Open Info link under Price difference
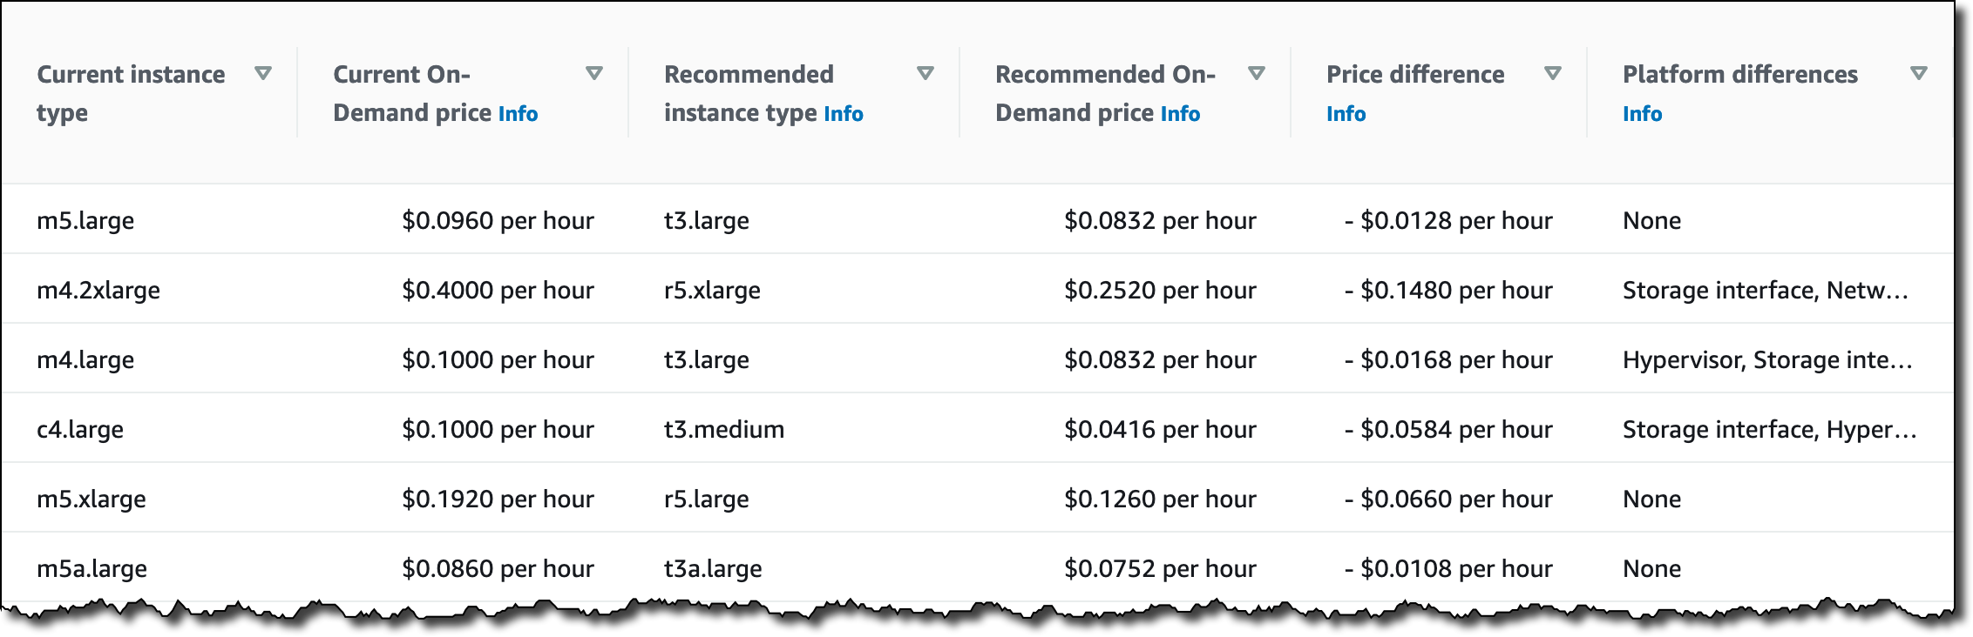Image resolution: width=1973 pixels, height=637 pixels. (1346, 114)
